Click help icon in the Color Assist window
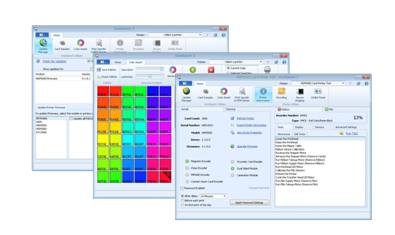Screen dimensions: 395x235 pyautogui.click(x=284, y=62)
